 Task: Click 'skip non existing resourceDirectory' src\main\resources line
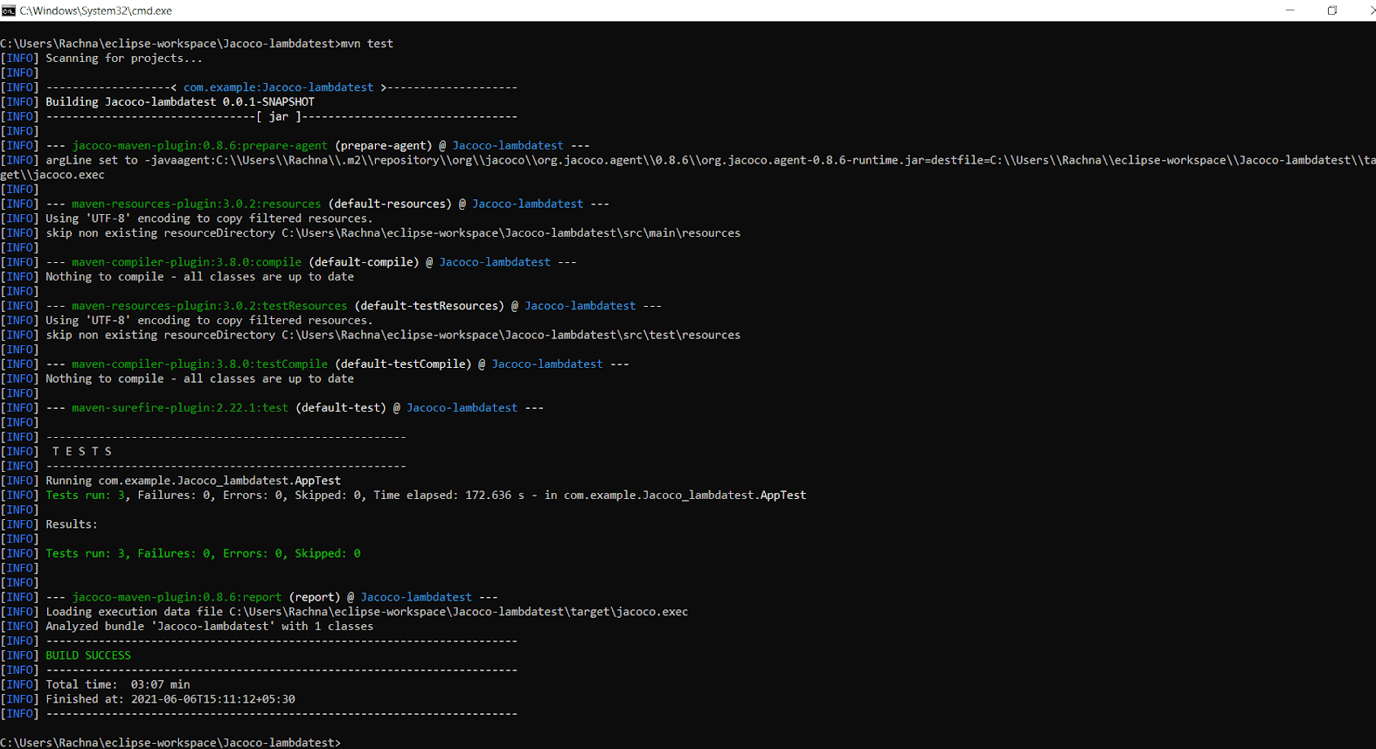click(393, 233)
